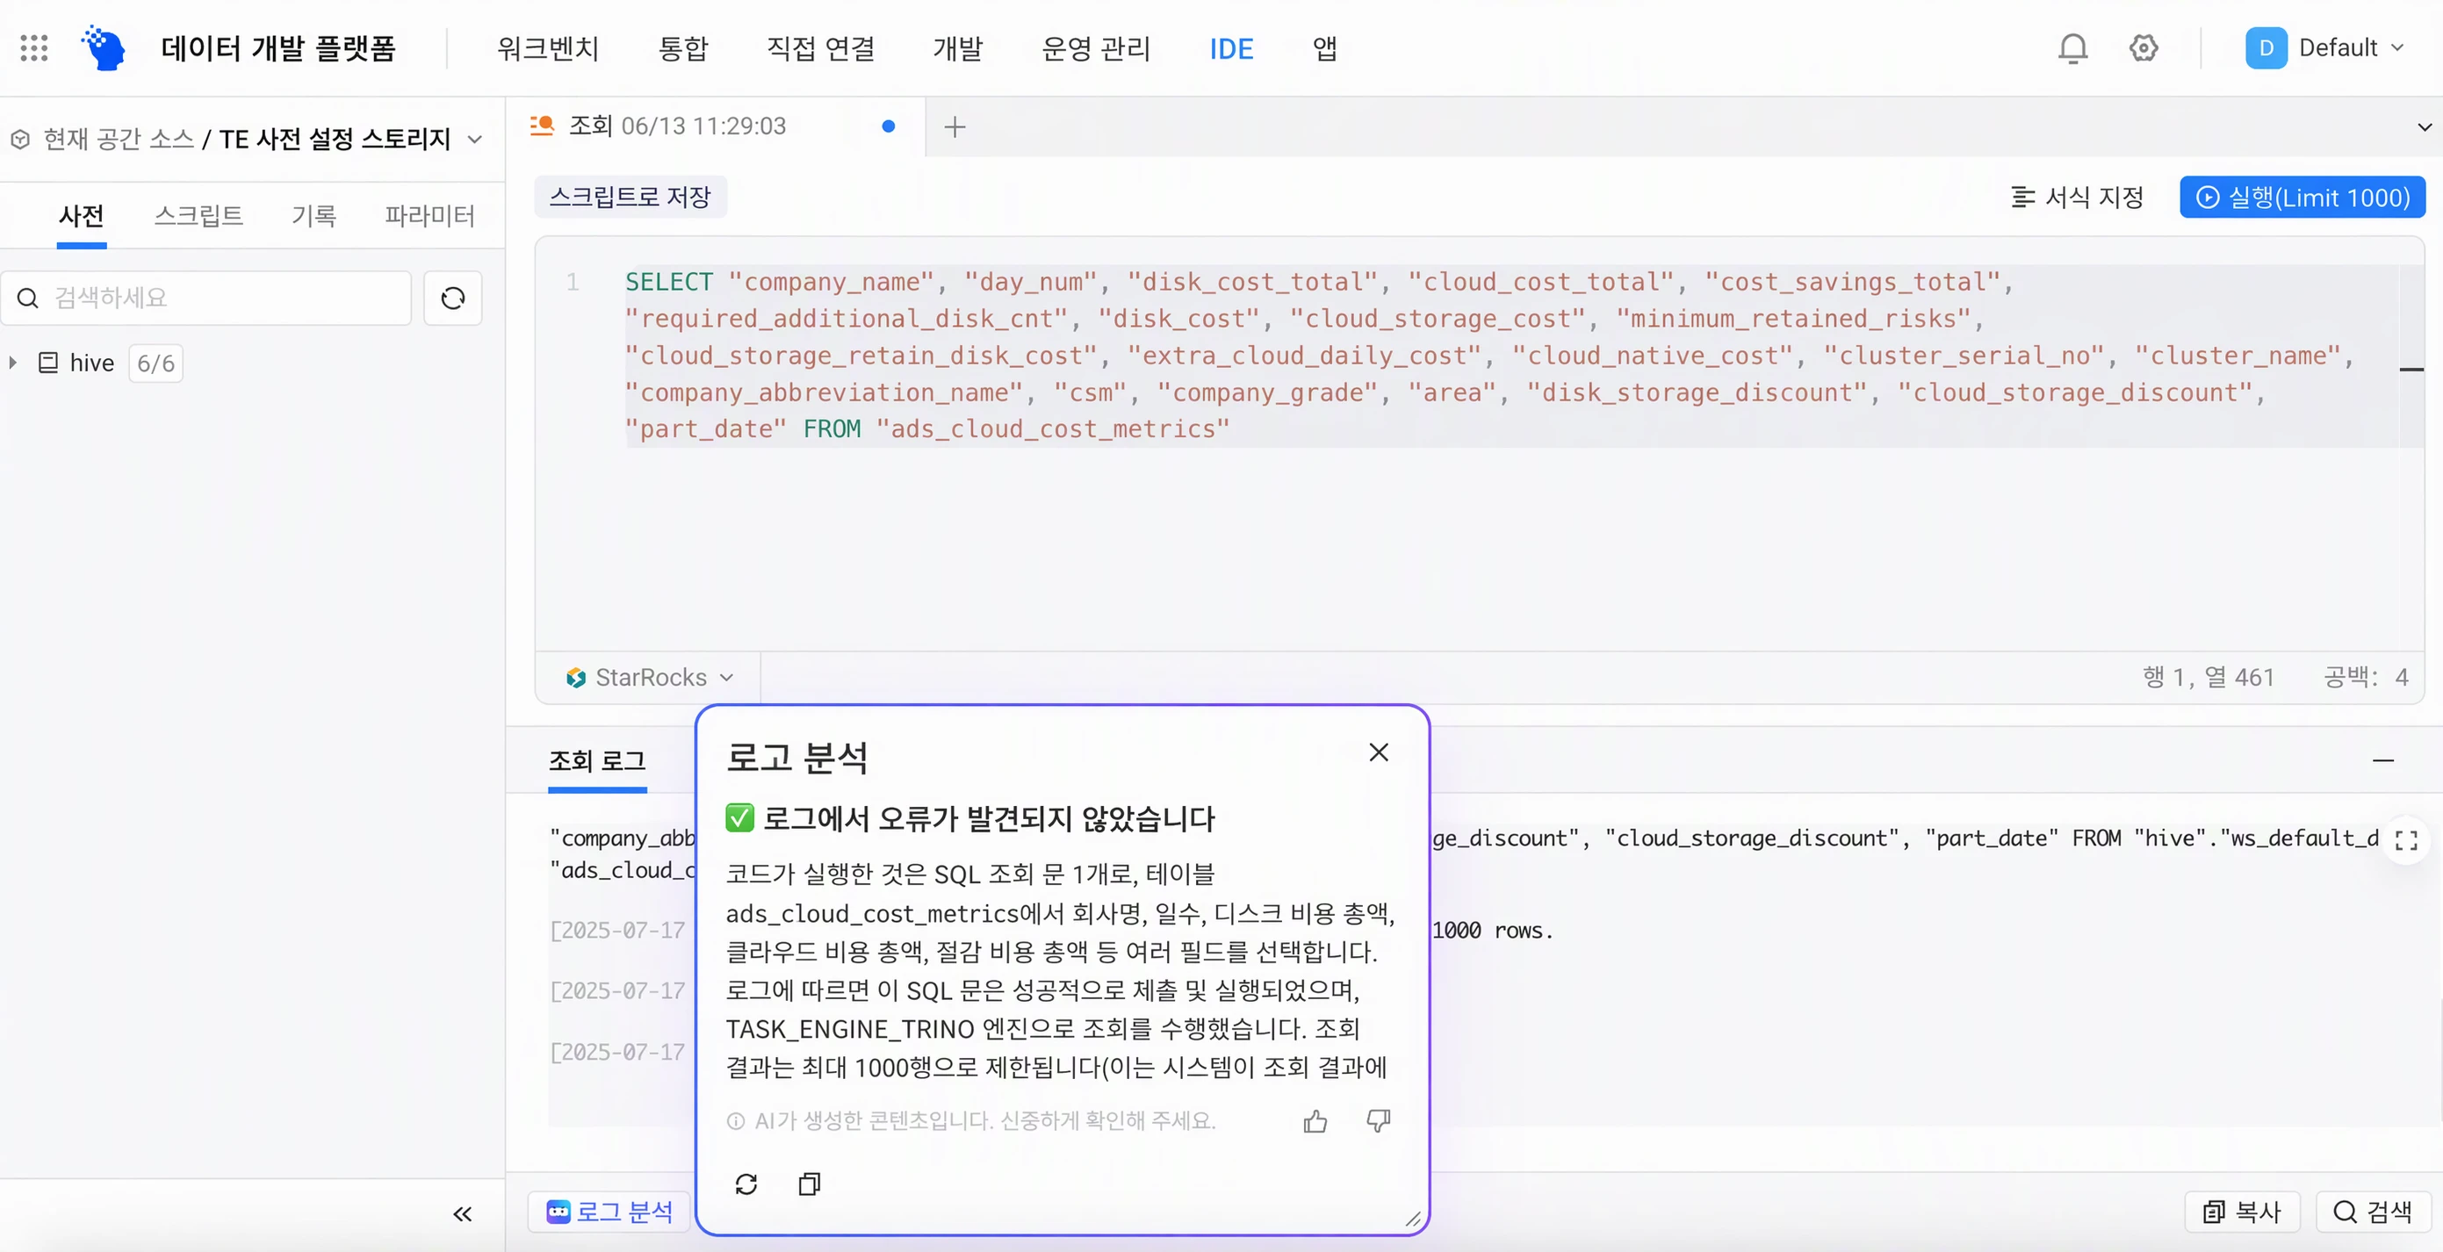
Task: Regenerate the log analysis result
Action: coord(746,1184)
